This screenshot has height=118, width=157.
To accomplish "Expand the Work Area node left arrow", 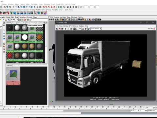I will pos(7,84).
